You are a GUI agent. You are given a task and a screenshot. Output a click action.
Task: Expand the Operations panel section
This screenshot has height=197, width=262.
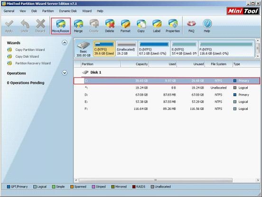click(65, 73)
